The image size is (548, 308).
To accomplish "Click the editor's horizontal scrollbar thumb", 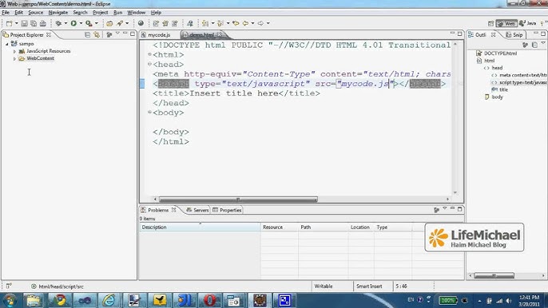I will pyautogui.click(x=238, y=199).
